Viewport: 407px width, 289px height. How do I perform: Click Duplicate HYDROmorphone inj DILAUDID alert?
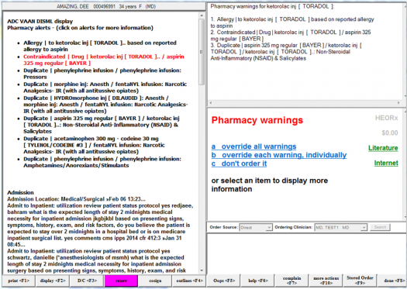click(x=105, y=105)
